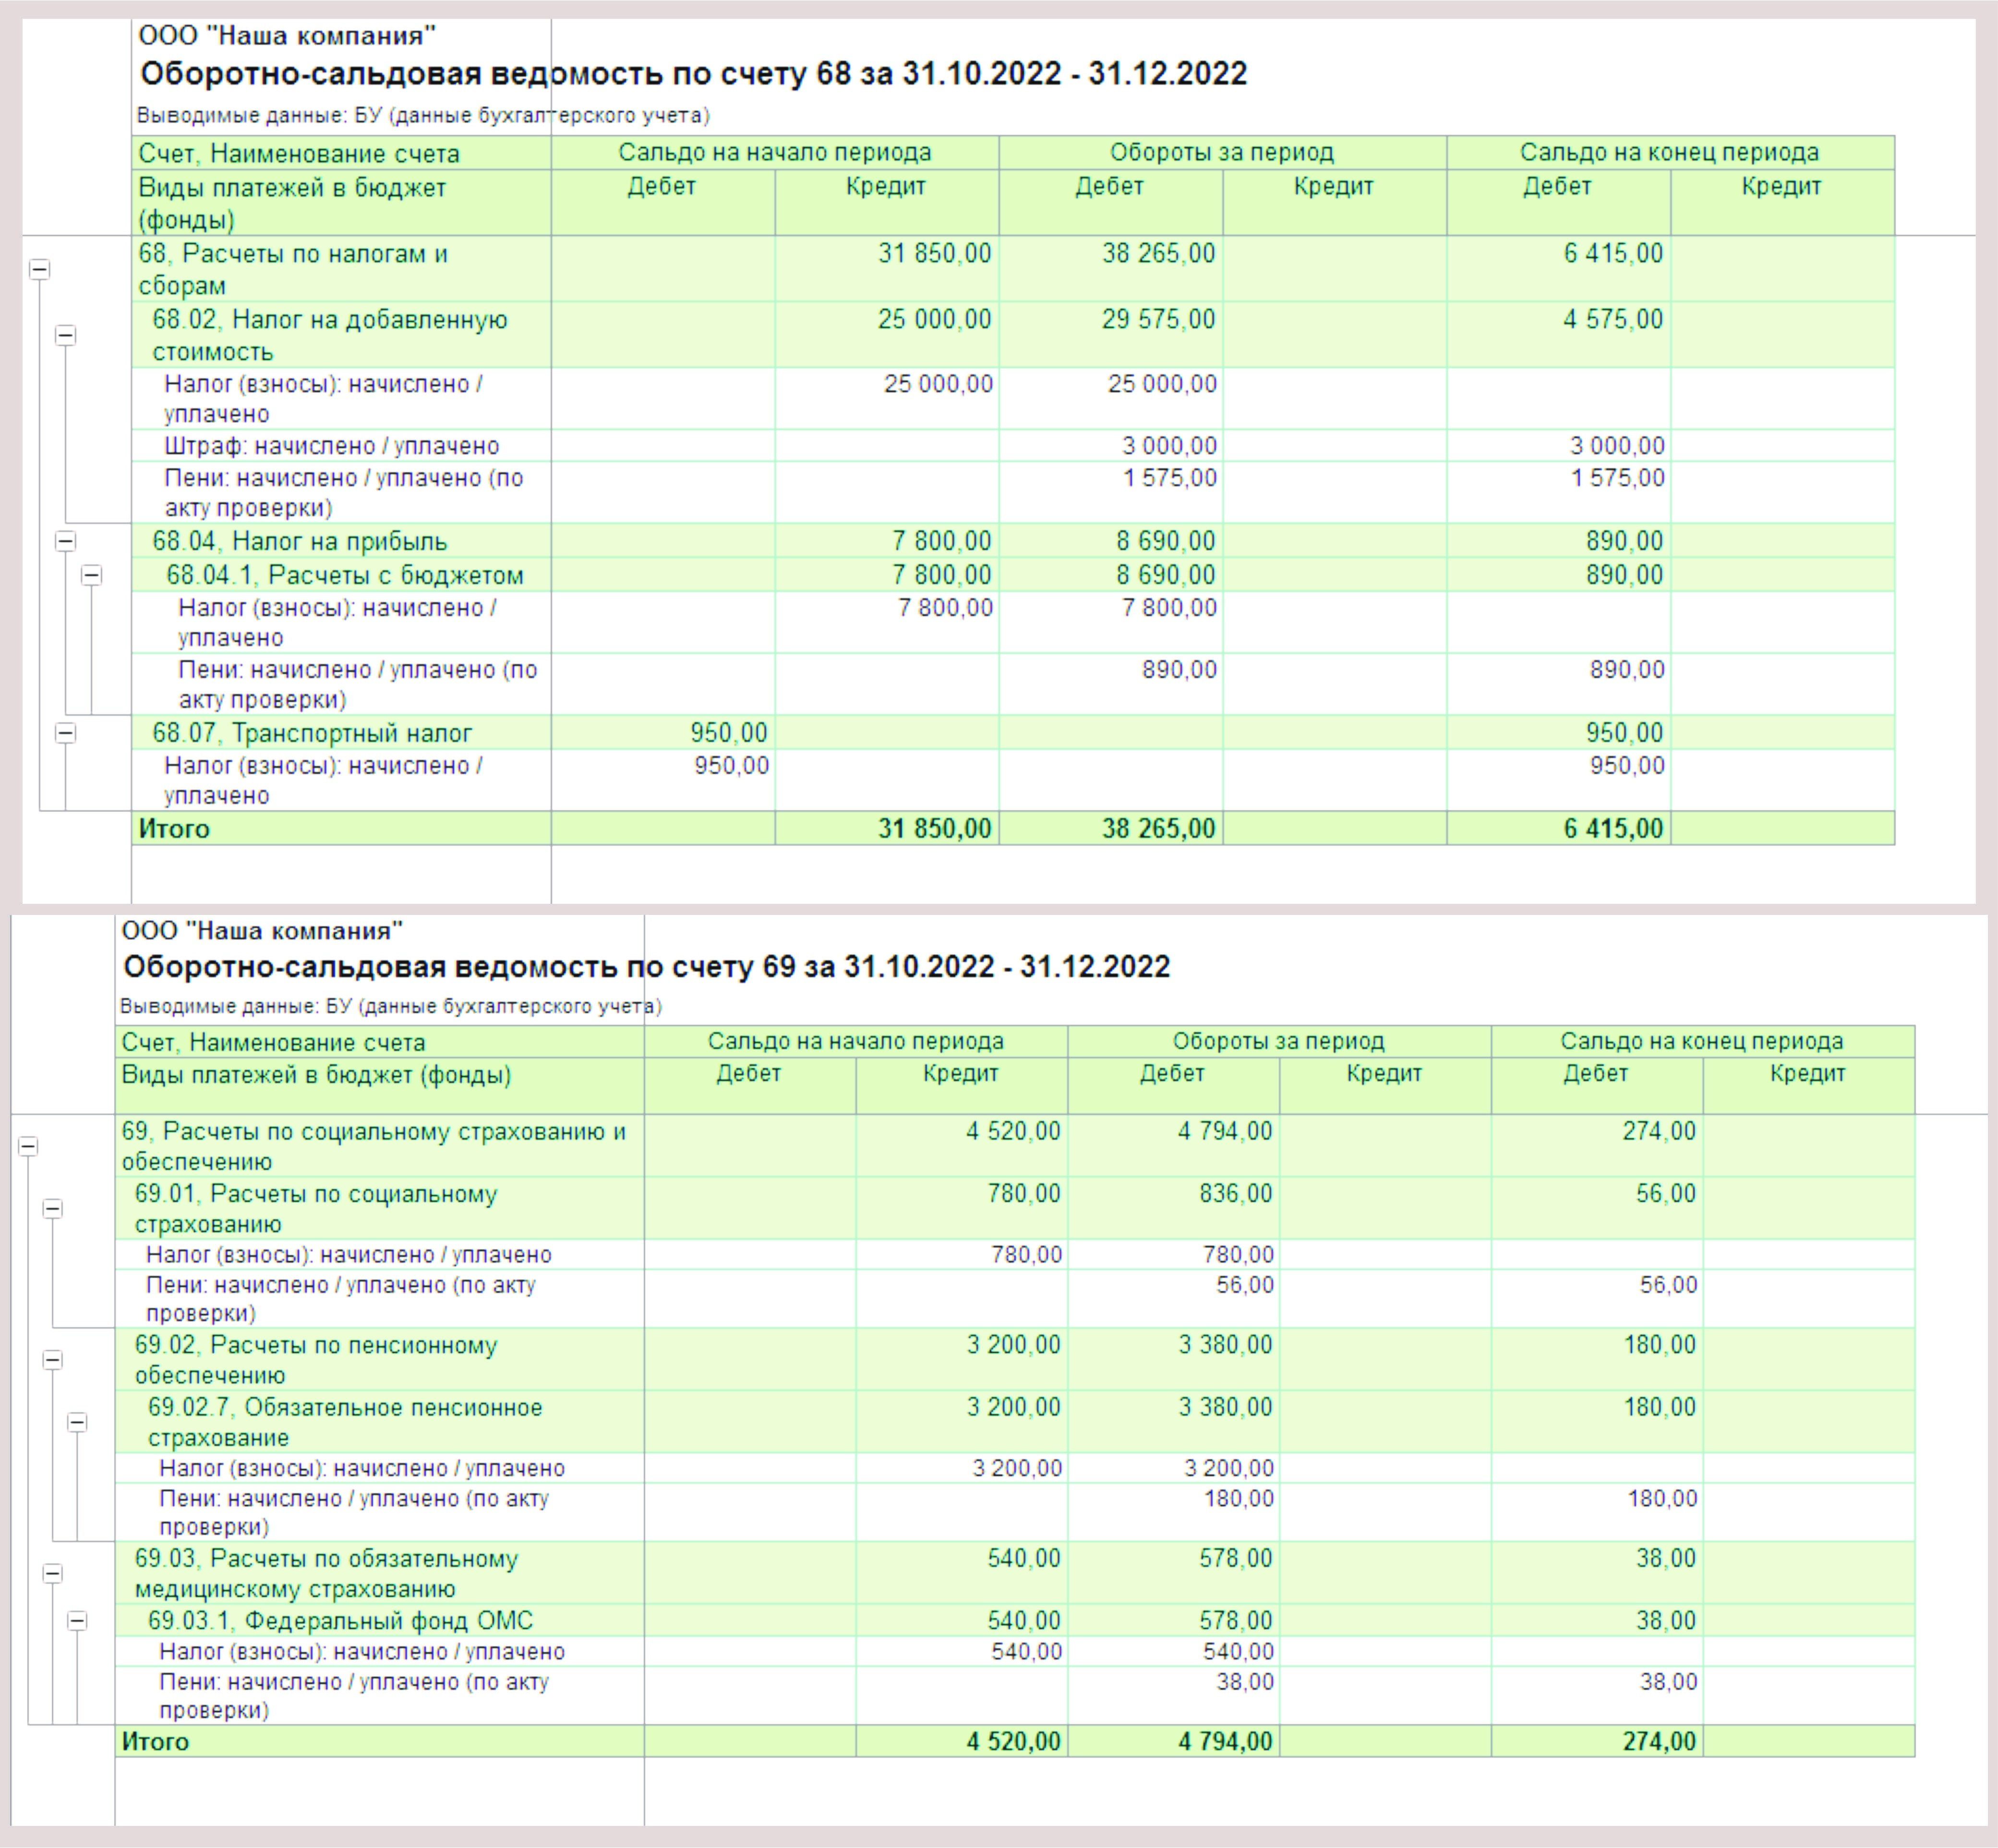This screenshot has width=1998, height=1848.
Task: Collapse the 69.03.1 Федеральный фонд ОМС group
Action: (77, 1621)
